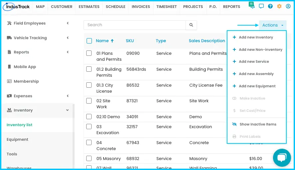Click the Name column sort arrow
The height and width of the screenshot is (170, 295).
point(112,41)
